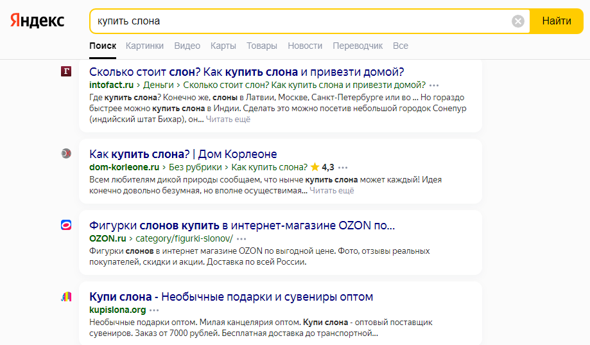
Task: Click the kupislona.org colorful favicon
Action: tap(66, 297)
